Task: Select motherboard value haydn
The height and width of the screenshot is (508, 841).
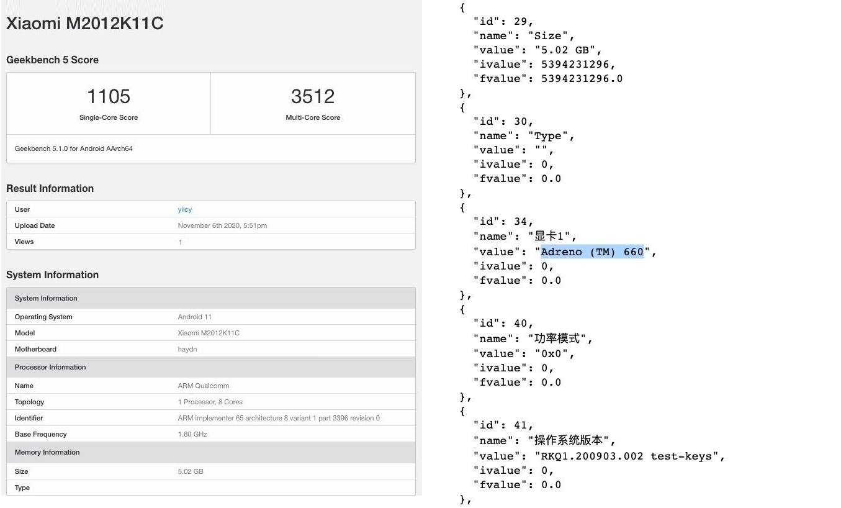Action: (x=187, y=349)
